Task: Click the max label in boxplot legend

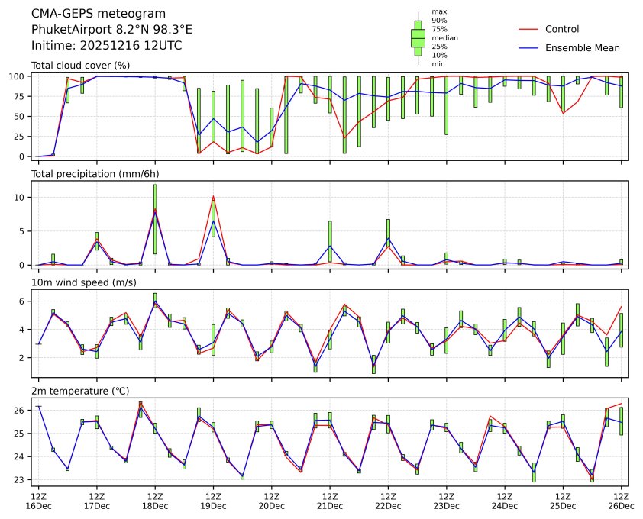Action: click(x=439, y=11)
